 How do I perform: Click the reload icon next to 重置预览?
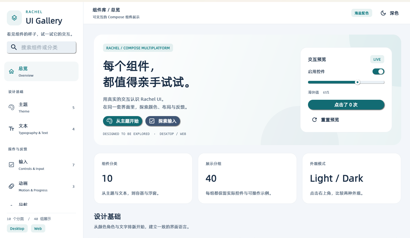point(315,120)
